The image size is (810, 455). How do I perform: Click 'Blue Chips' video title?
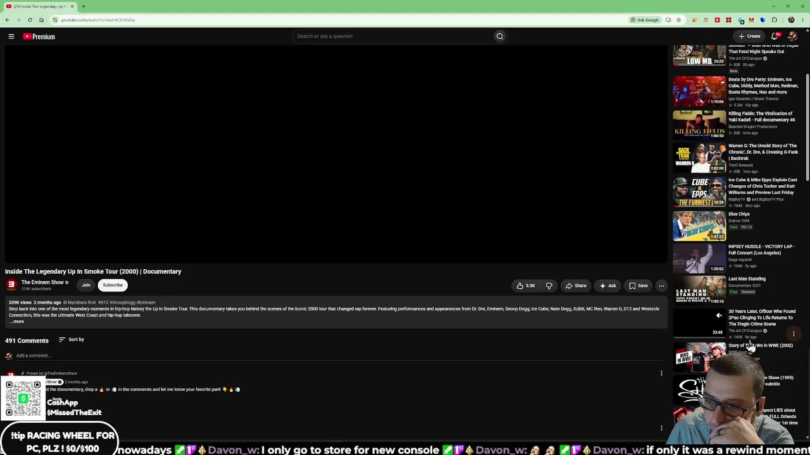pyautogui.click(x=739, y=214)
